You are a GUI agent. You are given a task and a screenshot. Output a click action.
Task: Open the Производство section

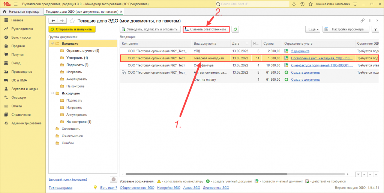tap(21, 72)
